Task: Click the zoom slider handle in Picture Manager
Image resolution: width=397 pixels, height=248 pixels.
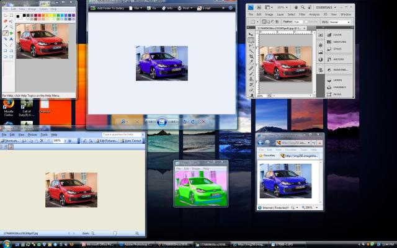Action: point(115,233)
